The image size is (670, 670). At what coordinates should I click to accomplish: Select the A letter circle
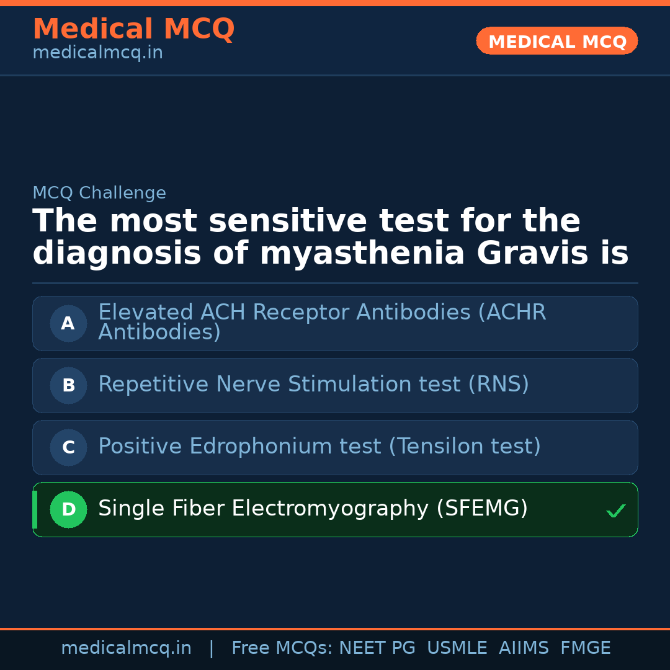tap(68, 323)
